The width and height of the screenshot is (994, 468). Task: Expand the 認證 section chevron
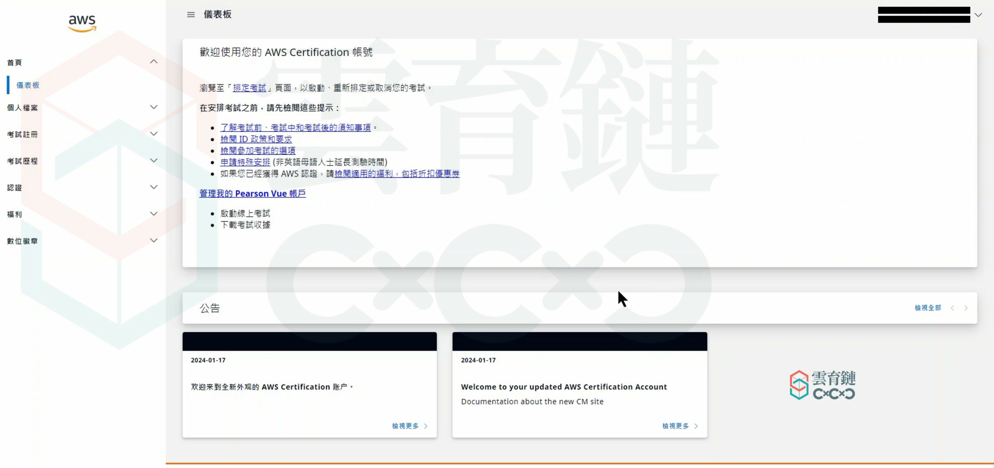tap(154, 187)
